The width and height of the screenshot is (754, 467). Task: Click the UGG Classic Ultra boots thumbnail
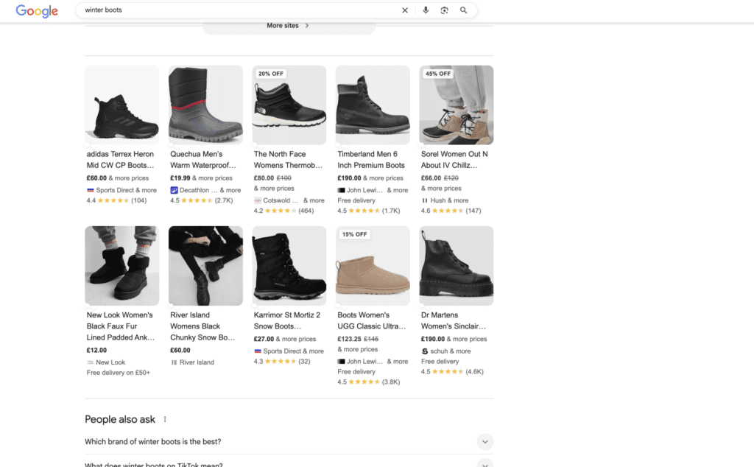pos(373,265)
